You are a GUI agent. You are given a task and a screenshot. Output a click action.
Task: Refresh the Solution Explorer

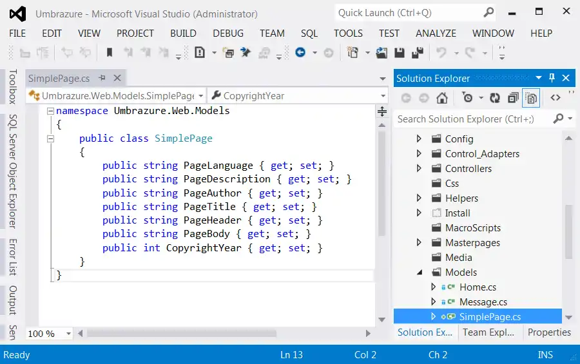pos(494,98)
